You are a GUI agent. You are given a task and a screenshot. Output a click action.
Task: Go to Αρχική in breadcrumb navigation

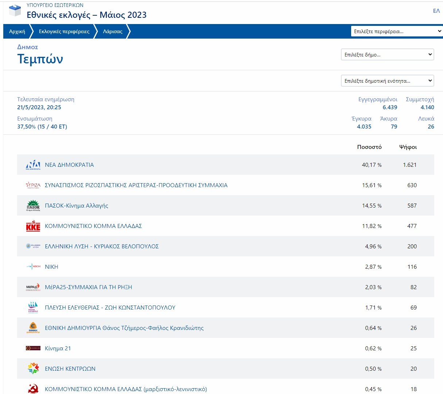pos(17,32)
